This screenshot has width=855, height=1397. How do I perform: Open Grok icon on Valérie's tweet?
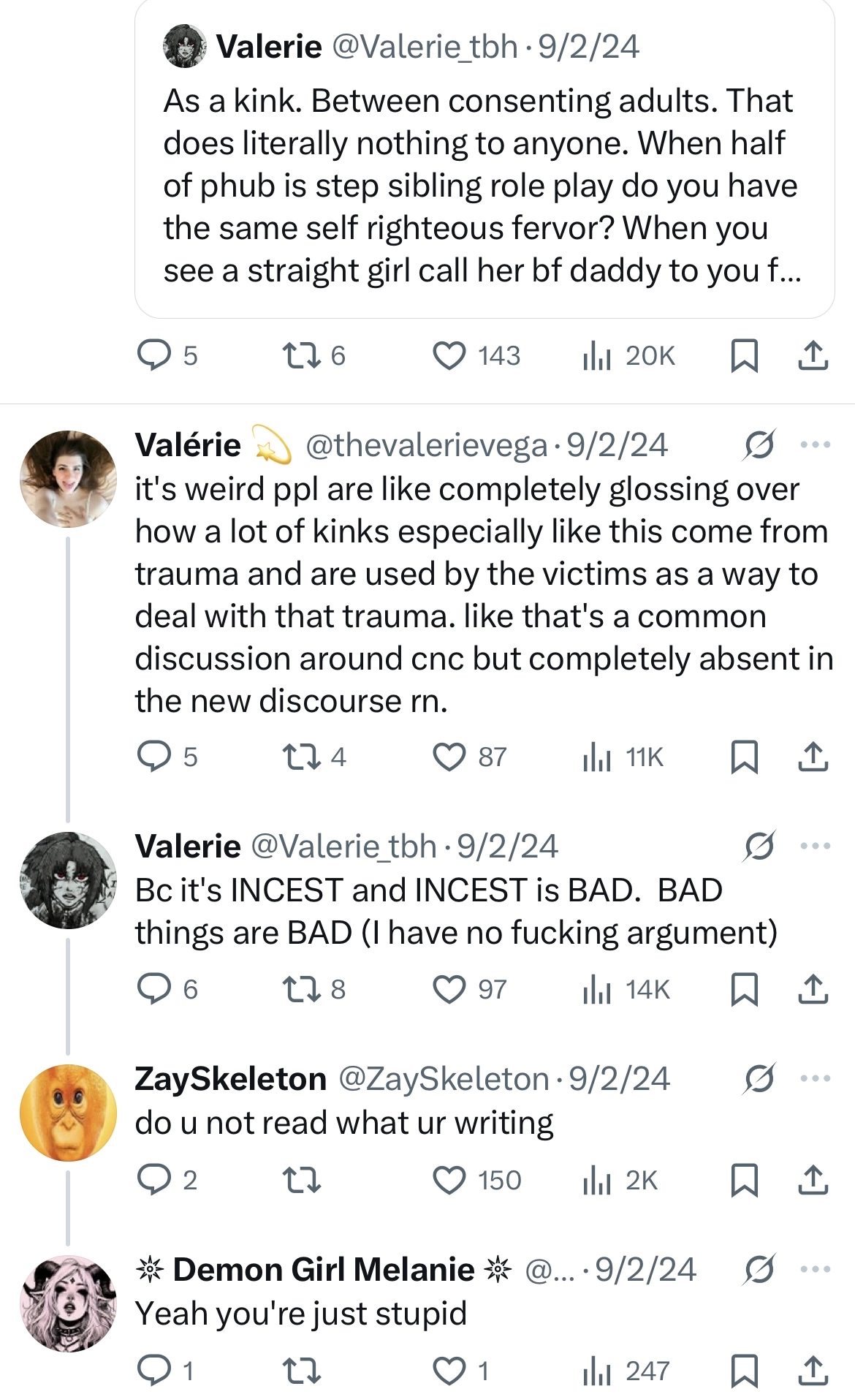(x=759, y=445)
